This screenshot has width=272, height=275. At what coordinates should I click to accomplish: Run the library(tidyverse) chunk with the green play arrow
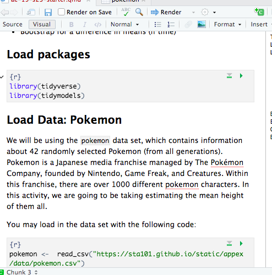(241, 76)
